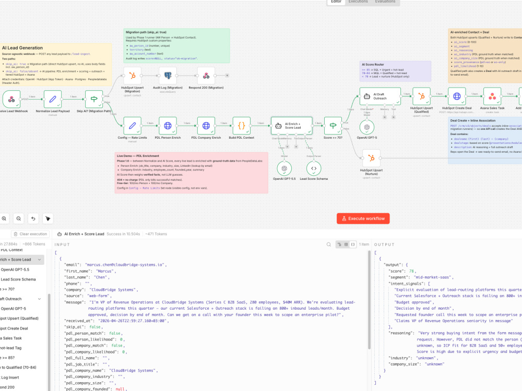
Task: Open the Normalize Lead Payload node
Action: [53, 99]
